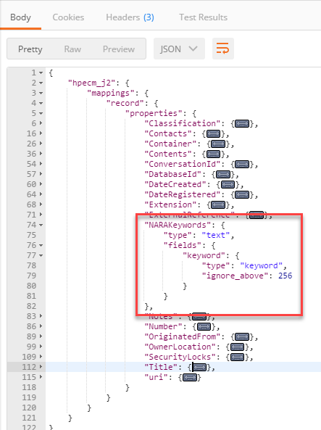Click the "keyword" type value on line 78

262,265
